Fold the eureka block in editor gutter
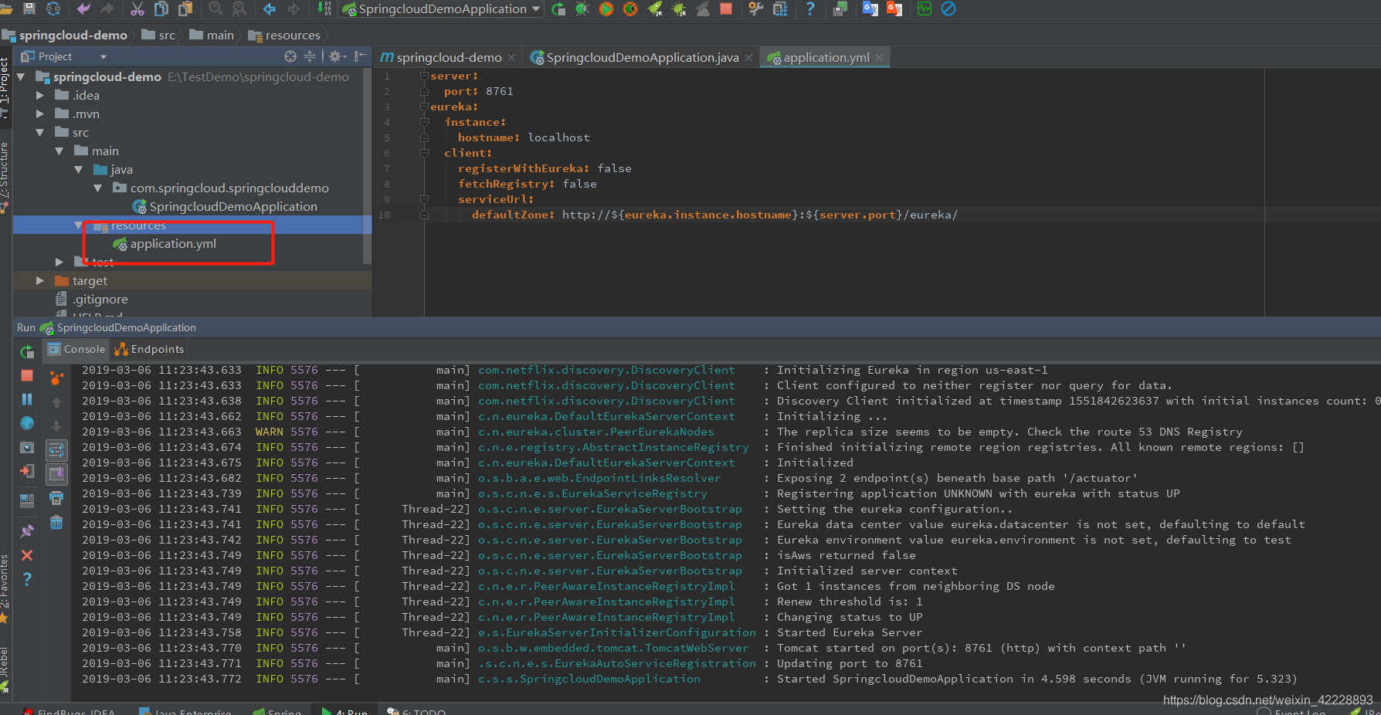 pos(424,107)
